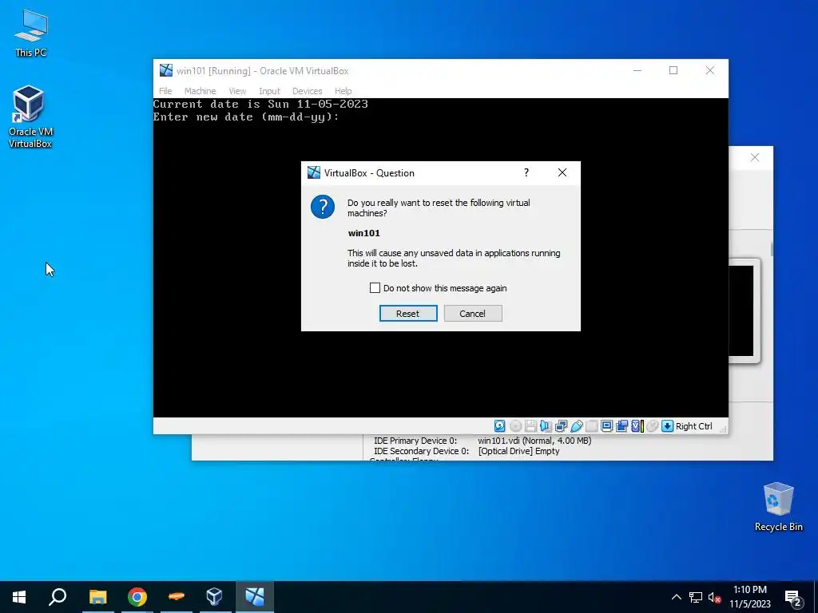
Task: Click the CPU virtualization status icon
Action: point(637,426)
